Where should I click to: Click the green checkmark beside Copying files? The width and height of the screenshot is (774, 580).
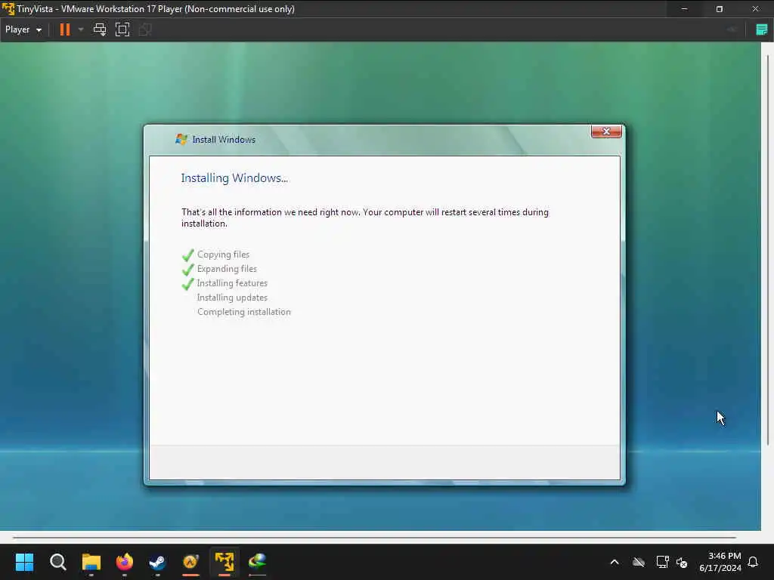point(187,255)
